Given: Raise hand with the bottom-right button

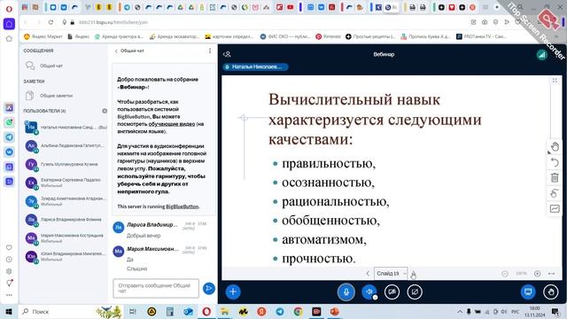Looking at the screenshot, I should [551, 292].
